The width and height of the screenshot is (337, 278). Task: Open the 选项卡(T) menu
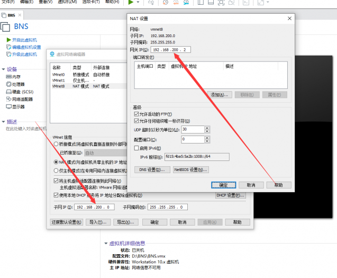click(x=91, y=2)
